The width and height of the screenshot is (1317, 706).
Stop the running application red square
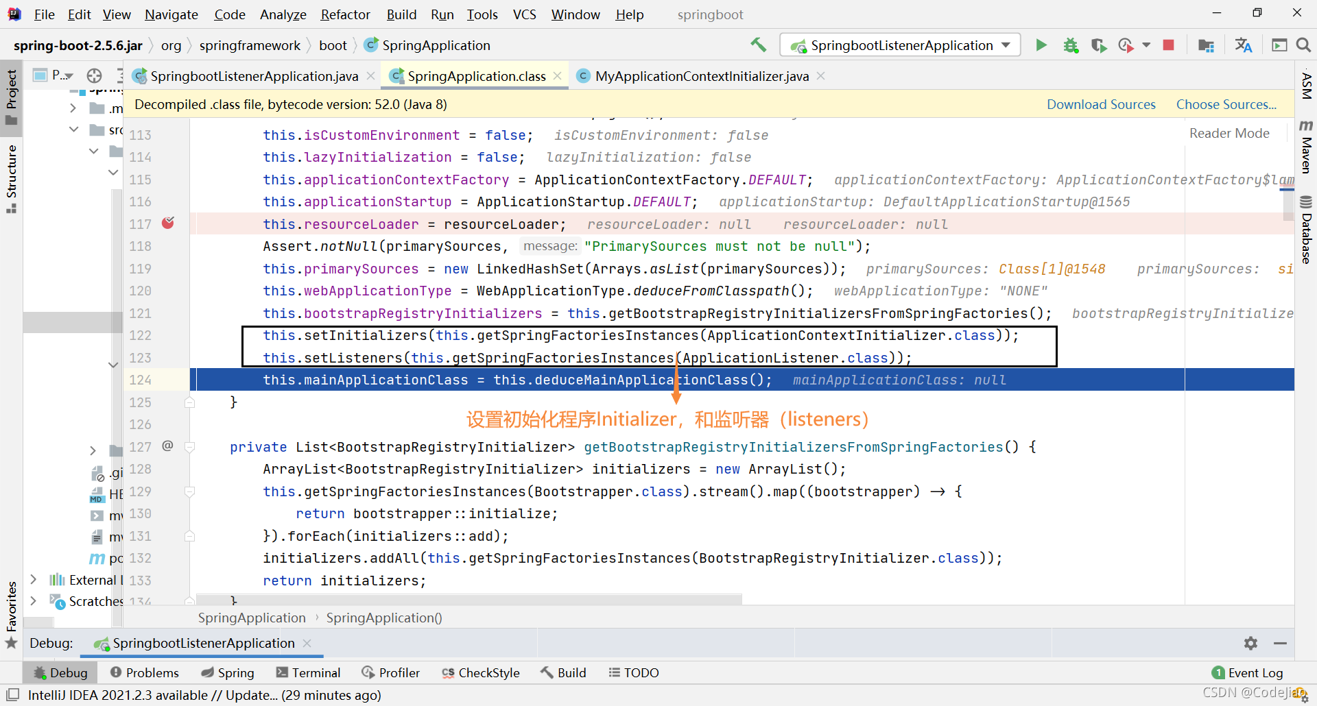[1169, 45]
